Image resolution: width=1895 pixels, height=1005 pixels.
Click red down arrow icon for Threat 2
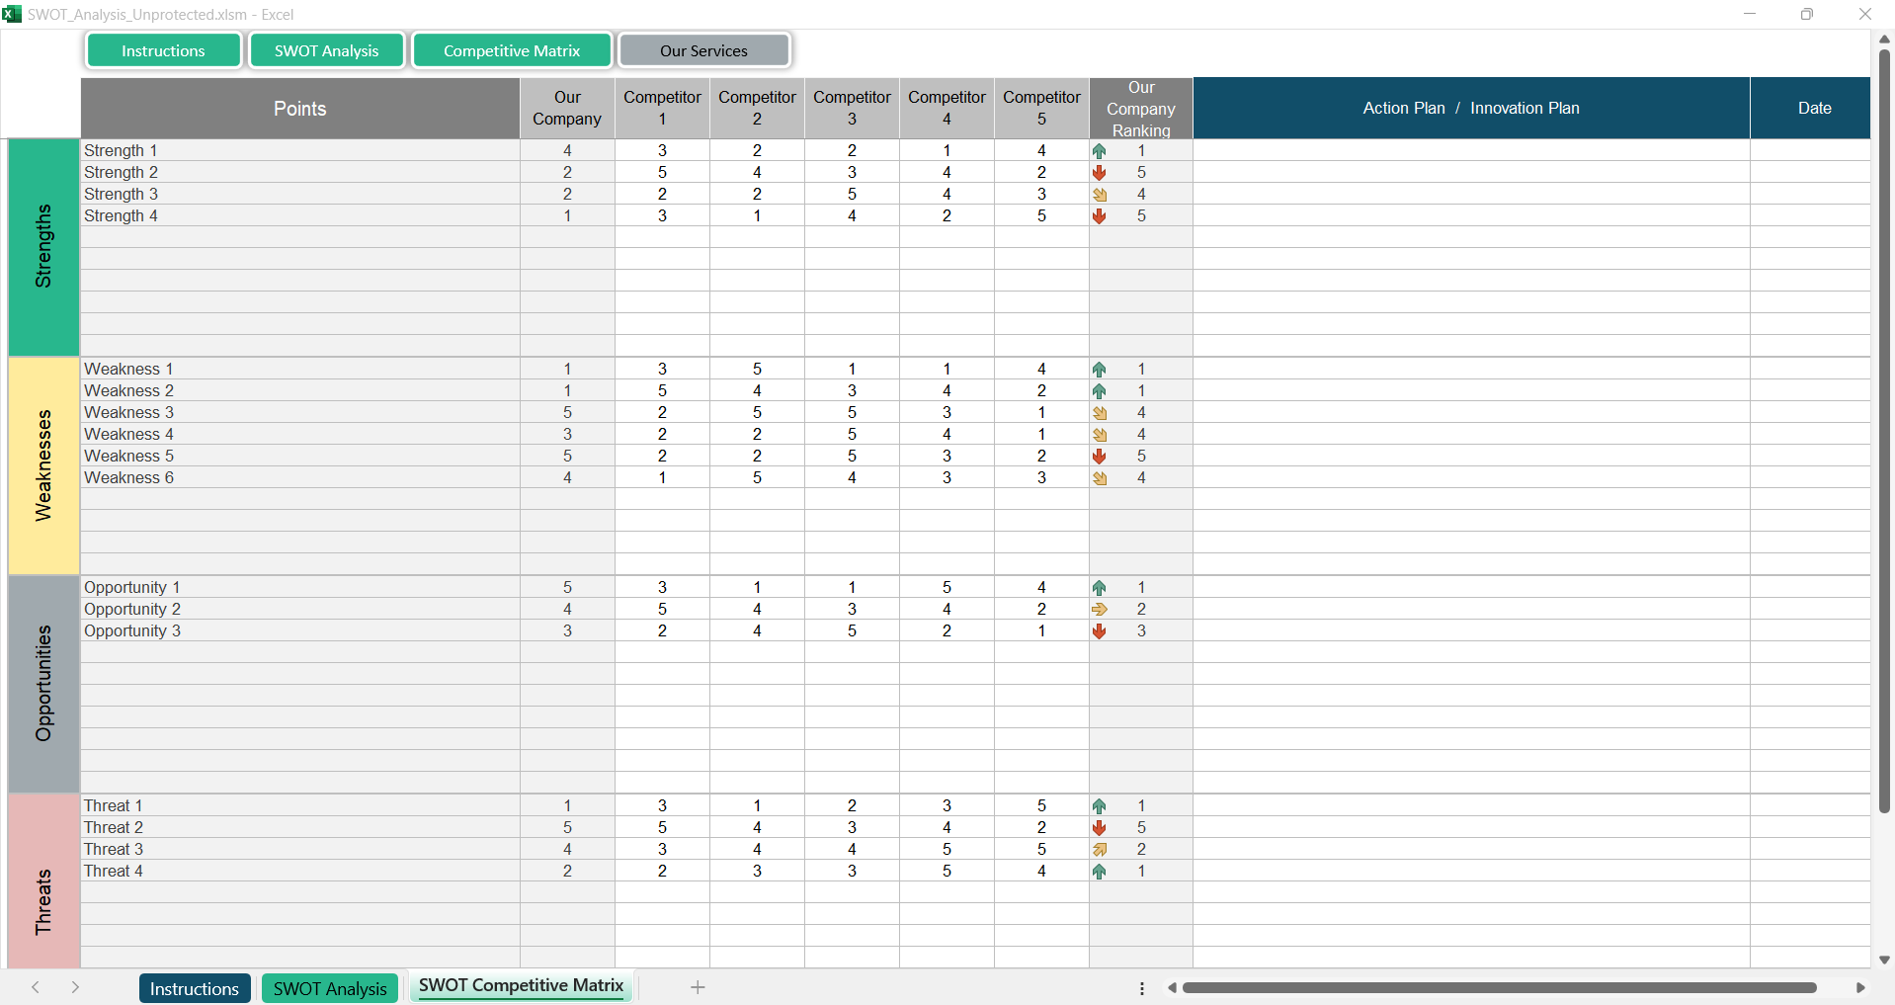tap(1099, 828)
